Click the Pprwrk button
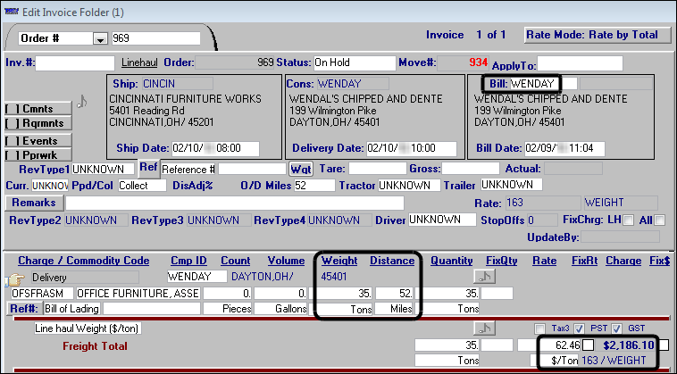 38,154
